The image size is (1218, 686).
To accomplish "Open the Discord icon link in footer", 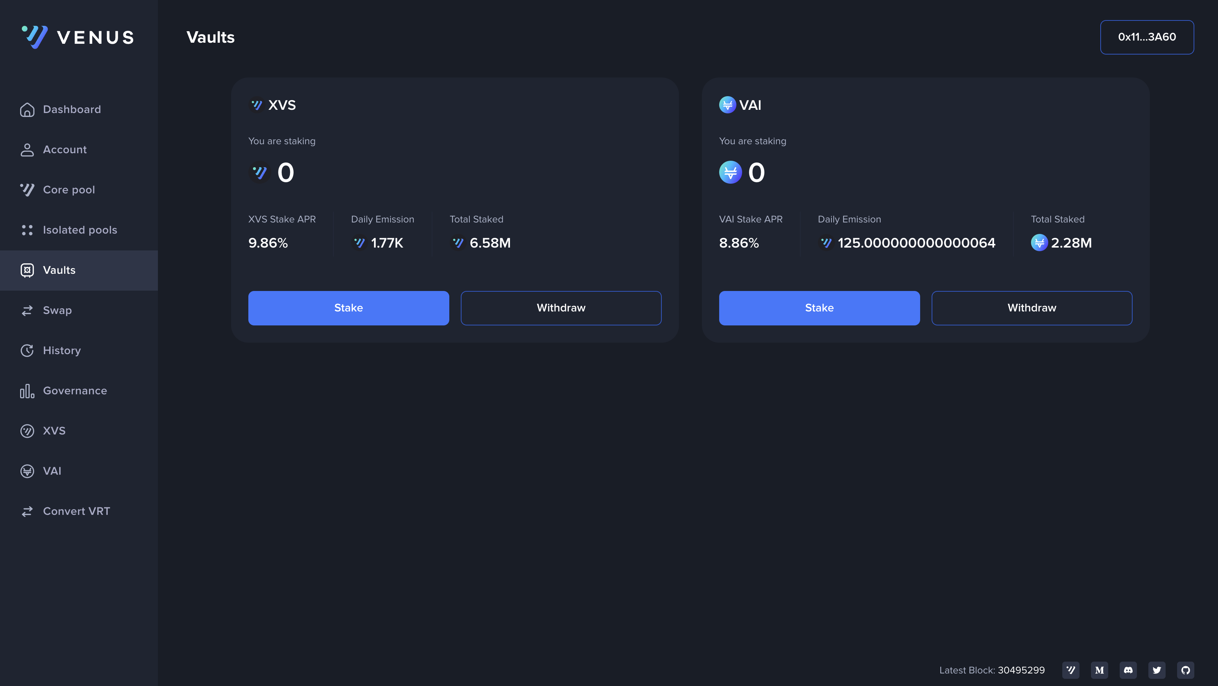I will 1128,670.
